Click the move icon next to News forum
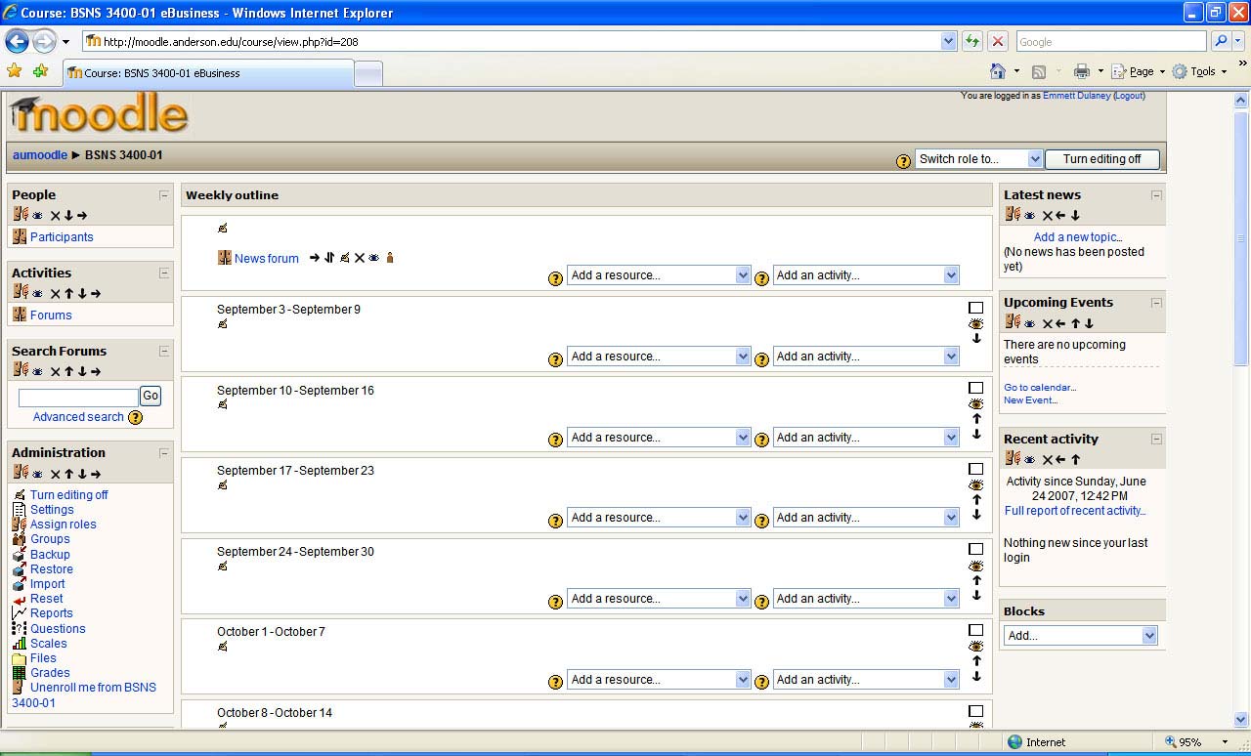This screenshot has width=1251, height=756. [329, 258]
